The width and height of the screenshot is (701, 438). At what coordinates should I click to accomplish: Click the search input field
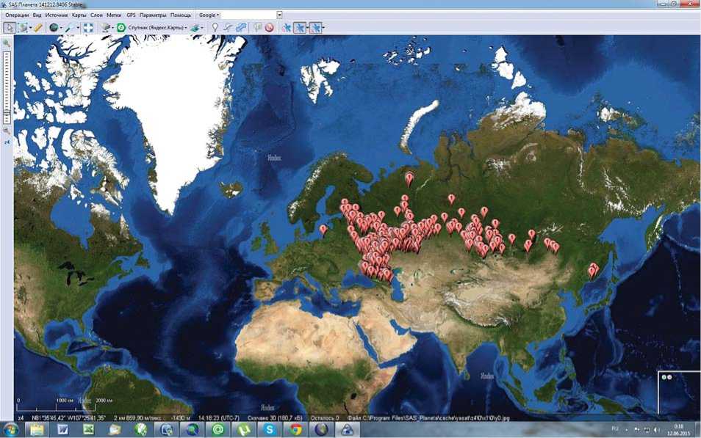248,15
